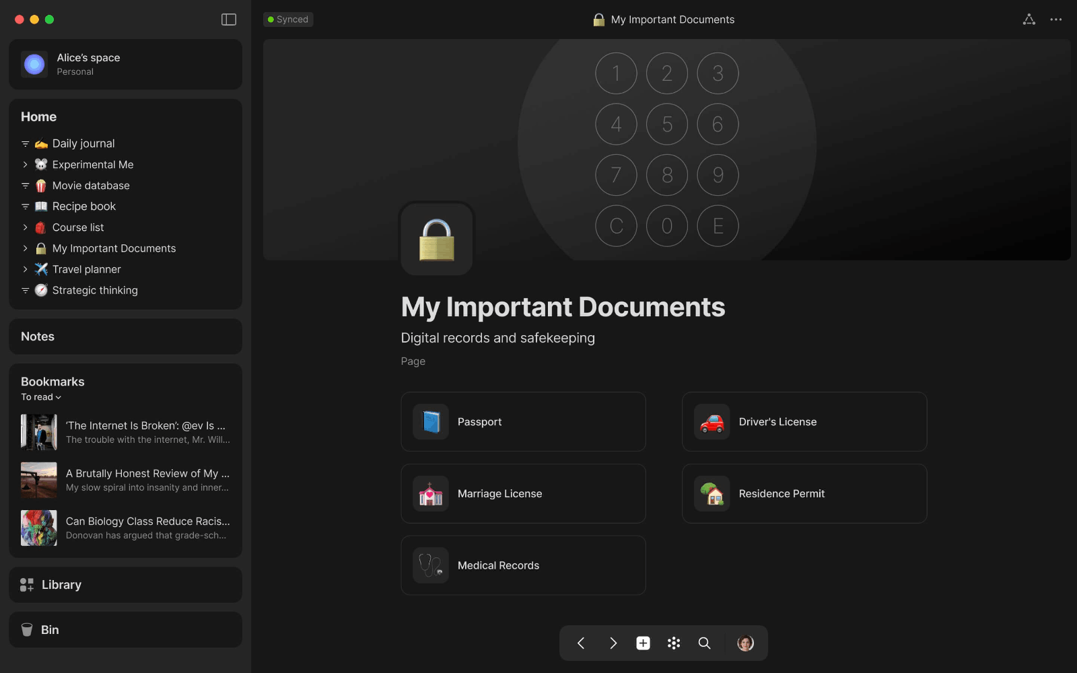This screenshot has height=673, width=1077.
Task: Open the Passport document card
Action: (x=523, y=422)
